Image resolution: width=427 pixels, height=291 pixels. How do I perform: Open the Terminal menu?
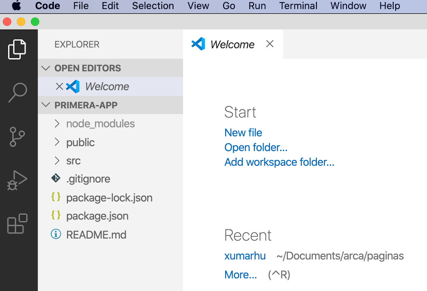point(298,6)
